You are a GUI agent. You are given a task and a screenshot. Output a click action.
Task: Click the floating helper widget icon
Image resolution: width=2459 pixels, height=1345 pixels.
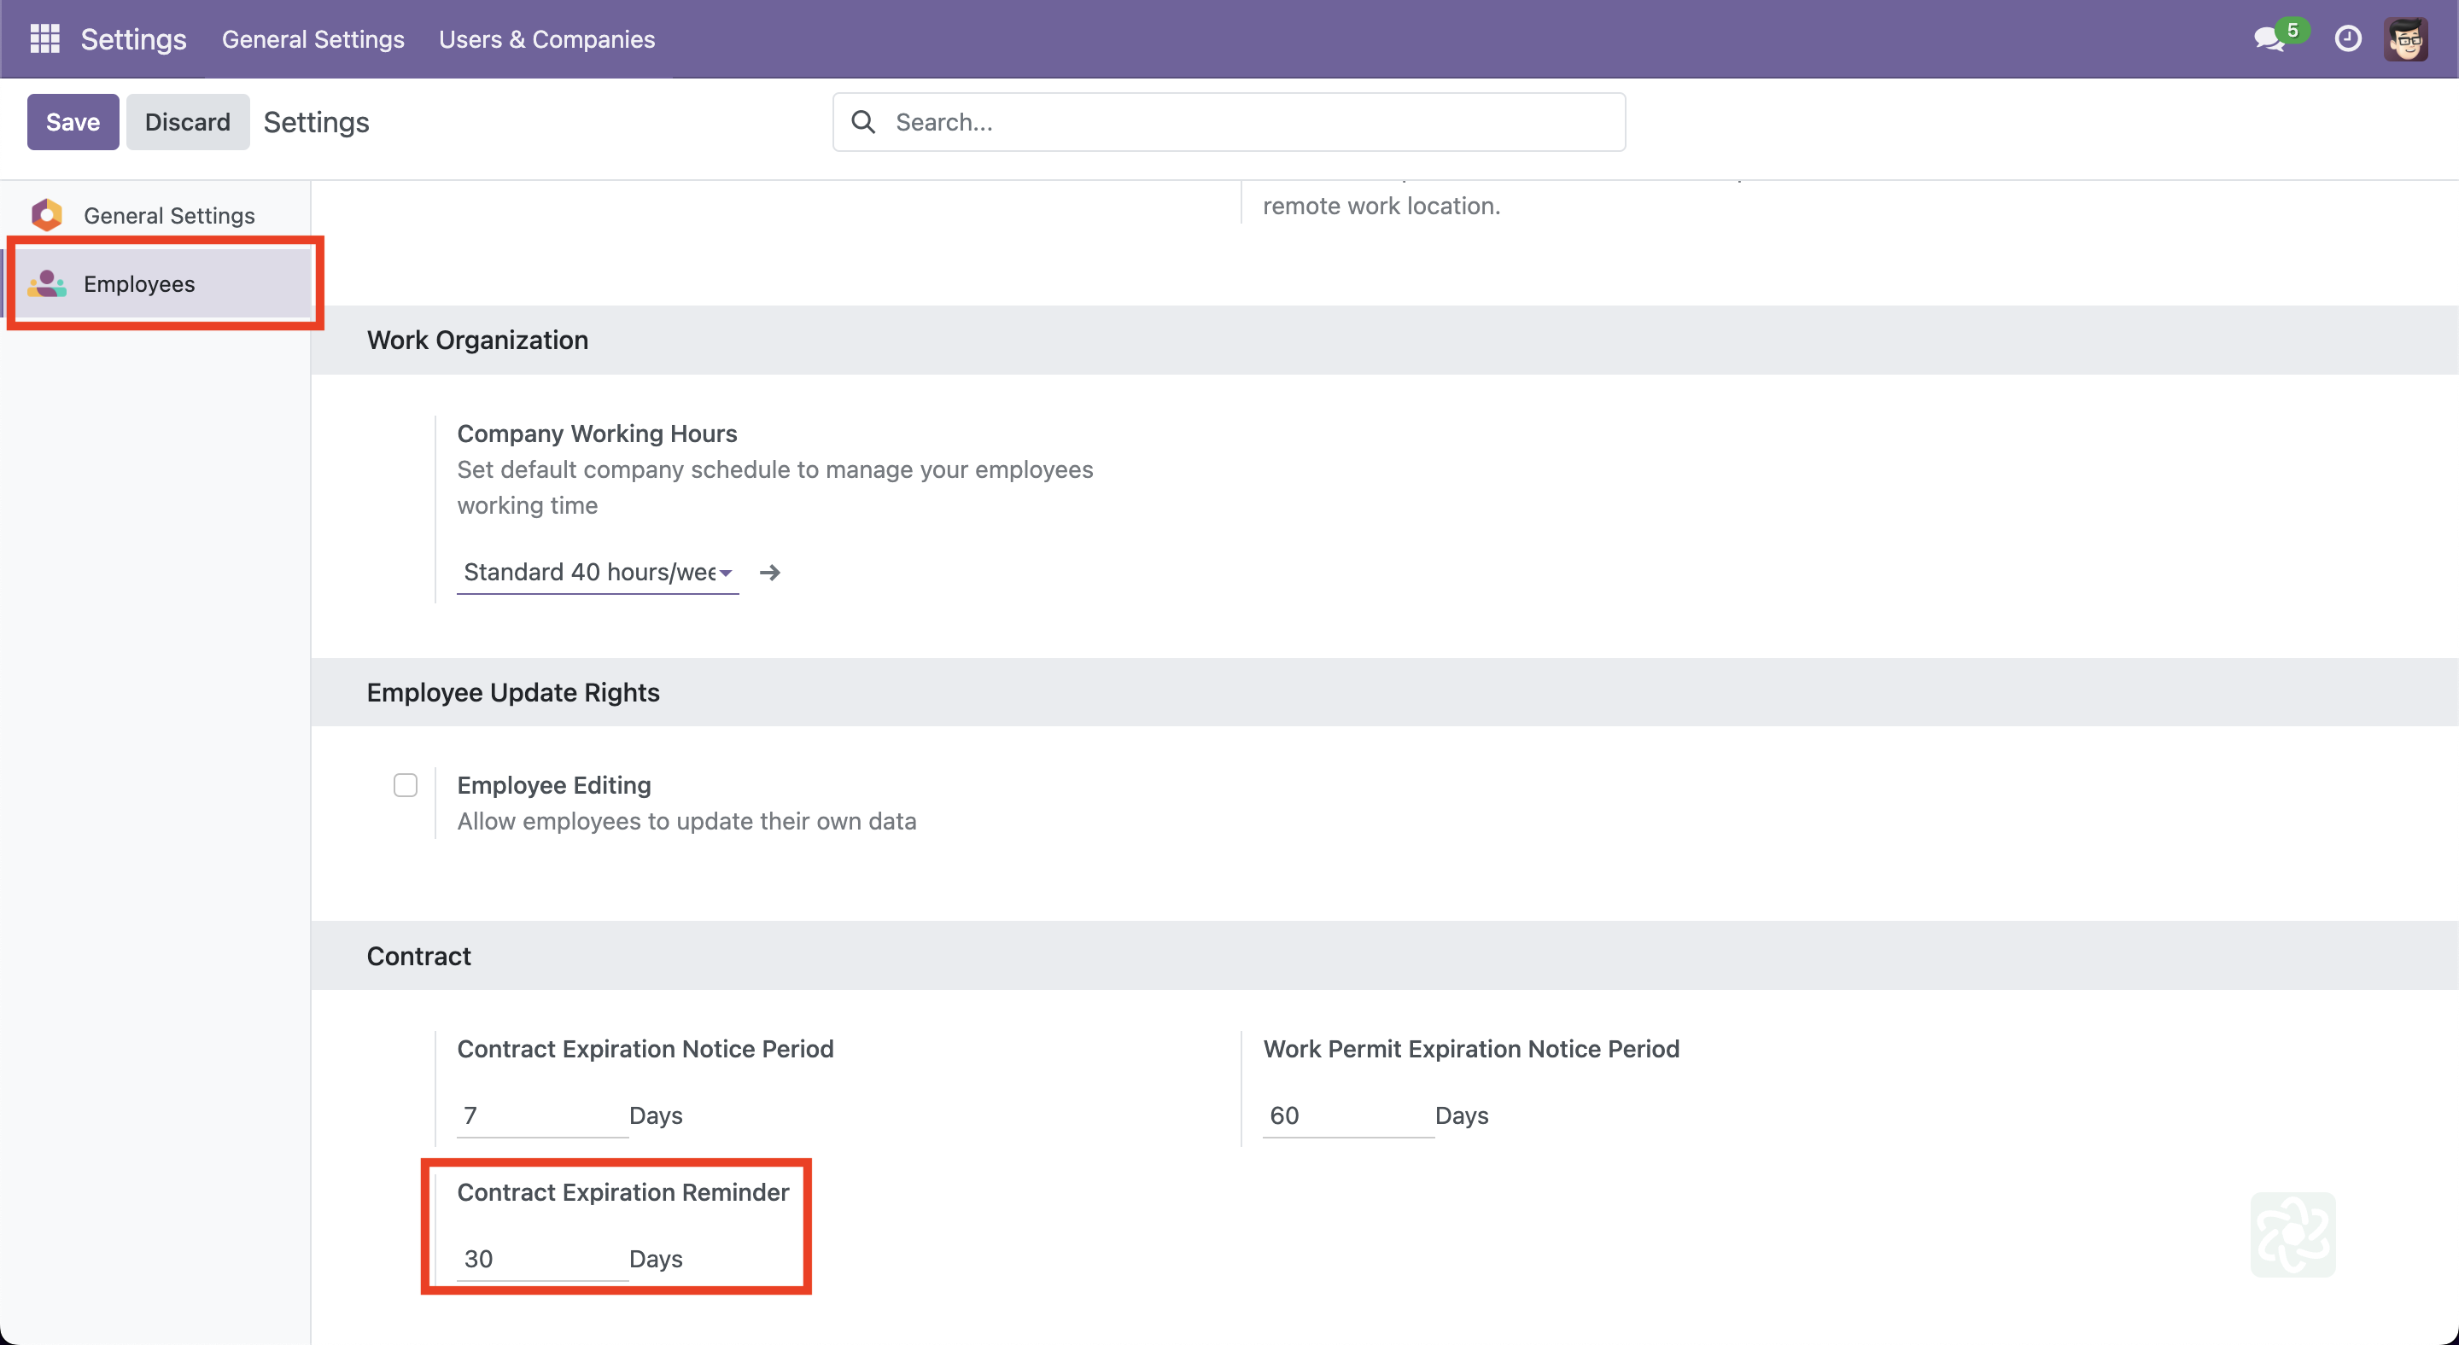(x=2293, y=1234)
